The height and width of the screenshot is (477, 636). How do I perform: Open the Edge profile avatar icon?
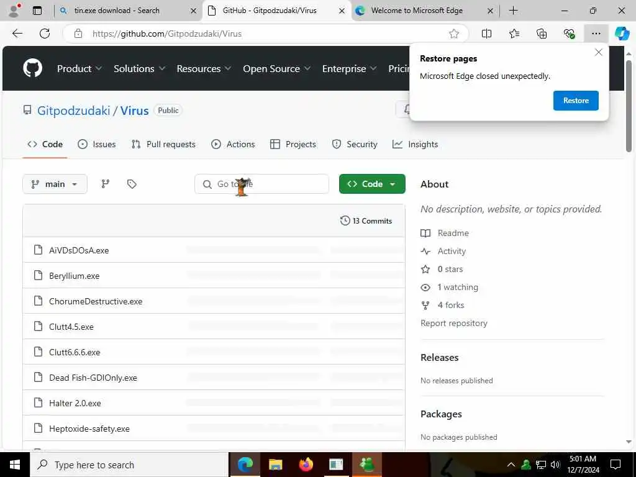coord(15,11)
